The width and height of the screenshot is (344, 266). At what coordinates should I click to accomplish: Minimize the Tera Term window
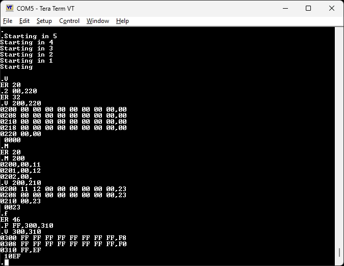point(285,8)
